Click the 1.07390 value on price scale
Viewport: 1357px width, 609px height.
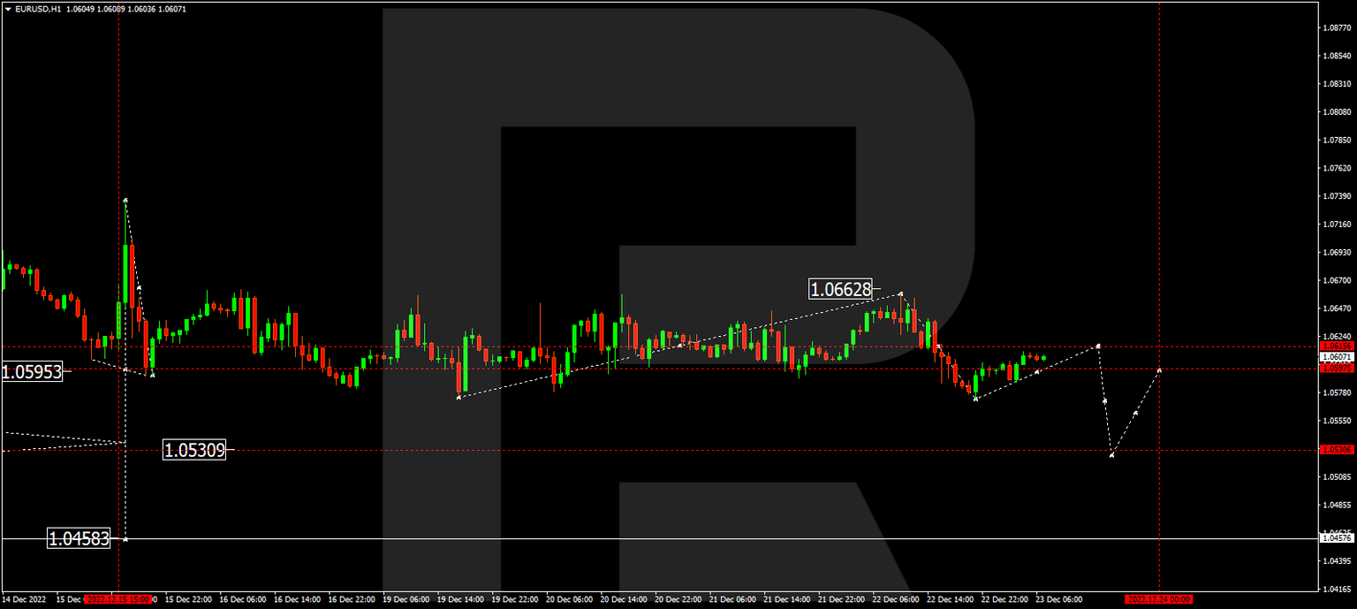(1337, 196)
